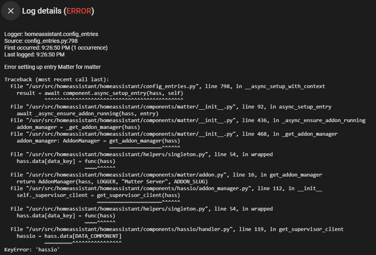The width and height of the screenshot is (376, 255).
Task: Click the Last logged timestamp line
Action: pos(34,54)
